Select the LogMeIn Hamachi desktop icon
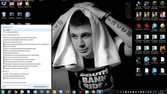The image size is (167, 94). [147, 61]
